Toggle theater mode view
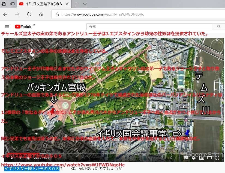Image resolution: width=225 pixels, height=173 pixels. pyautogui.click(x=209, y=158)
